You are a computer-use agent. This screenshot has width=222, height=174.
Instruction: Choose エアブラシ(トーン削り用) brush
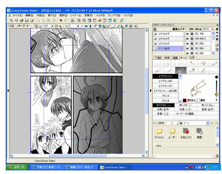pos(165,91)
